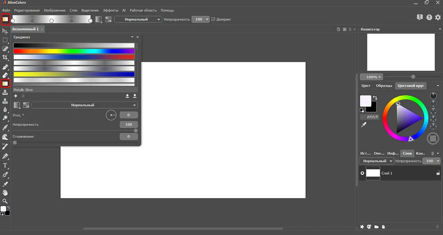Click the export gradient upload icon
The image size is (443, 235).
[x=128, y=96]
